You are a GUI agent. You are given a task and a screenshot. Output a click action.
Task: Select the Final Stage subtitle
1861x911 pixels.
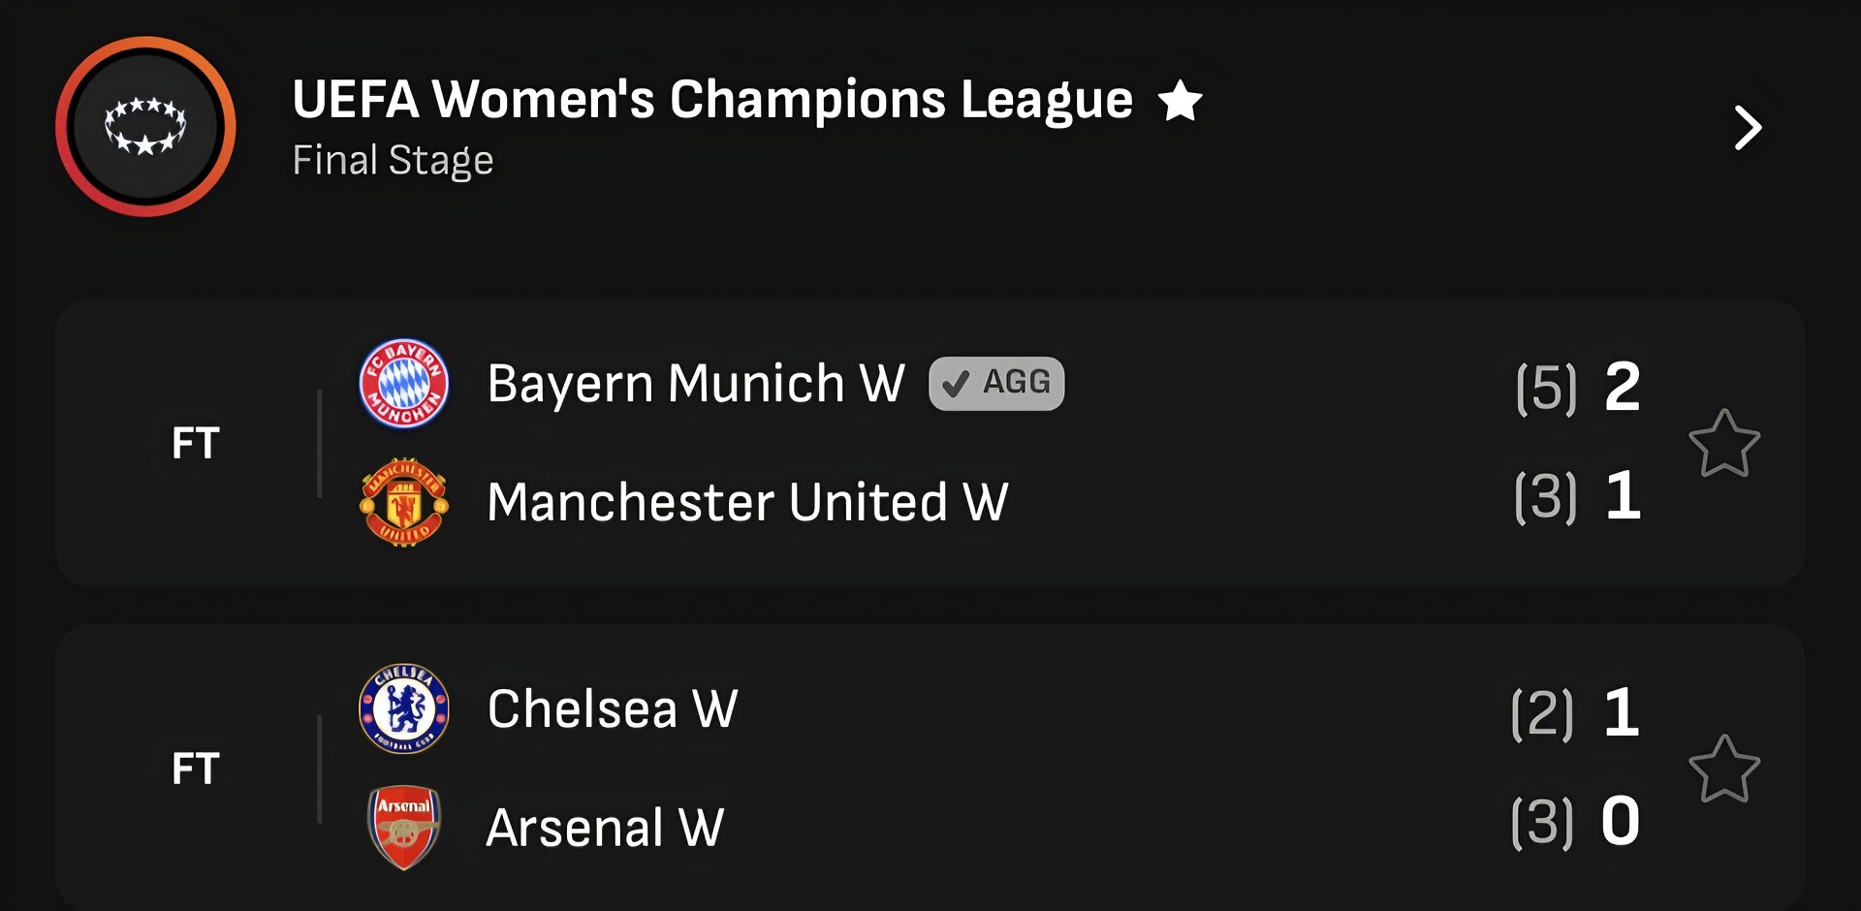pos(393,160)
